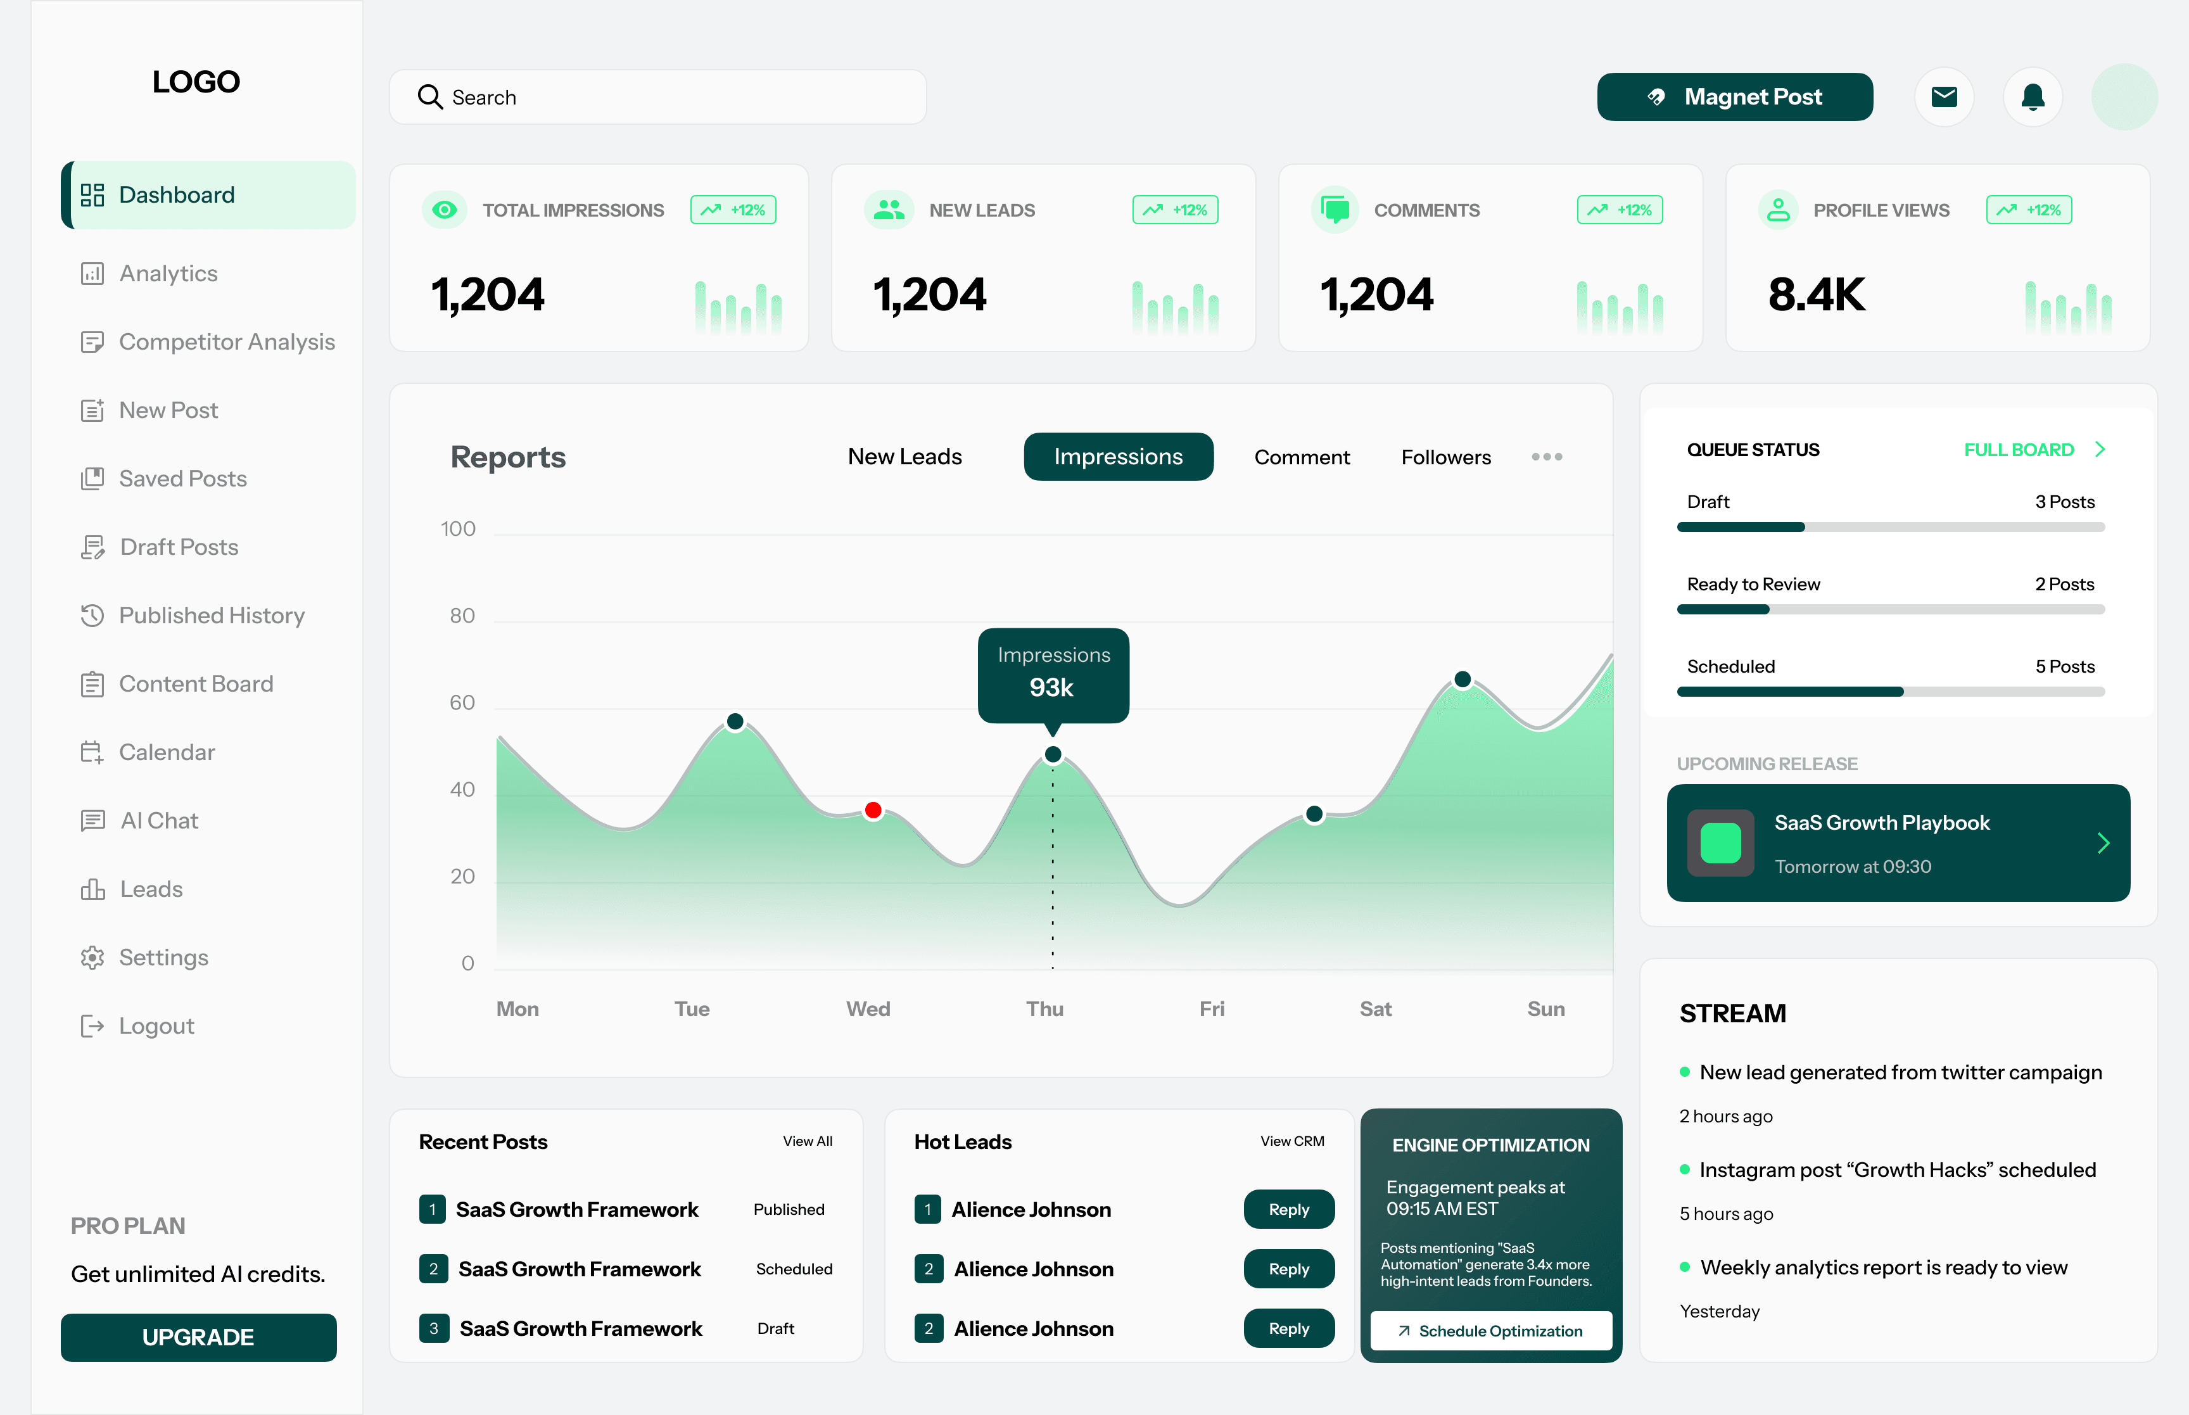Click into the Search field
This screenshot has width=2189, height=1415.
pos(657,96)
